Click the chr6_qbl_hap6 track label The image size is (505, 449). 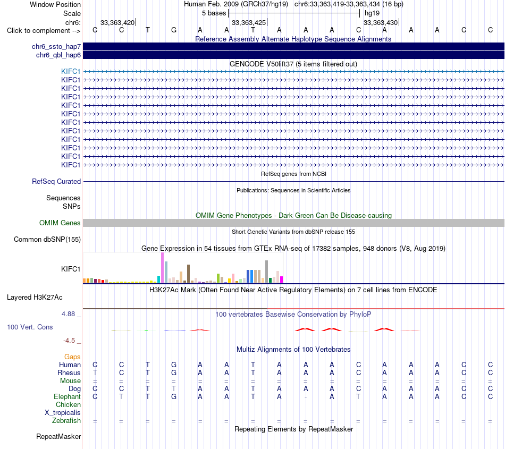(x=58, y=55)
